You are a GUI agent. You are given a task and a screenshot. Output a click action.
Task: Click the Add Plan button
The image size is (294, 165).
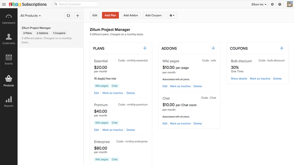click(110, 15)
